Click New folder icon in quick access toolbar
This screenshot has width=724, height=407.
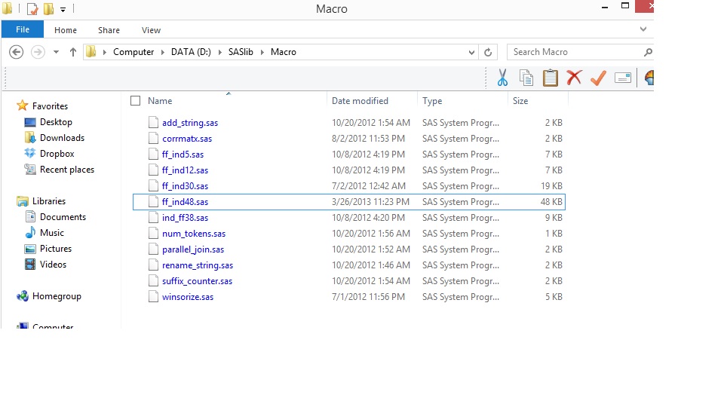[48, 9]
